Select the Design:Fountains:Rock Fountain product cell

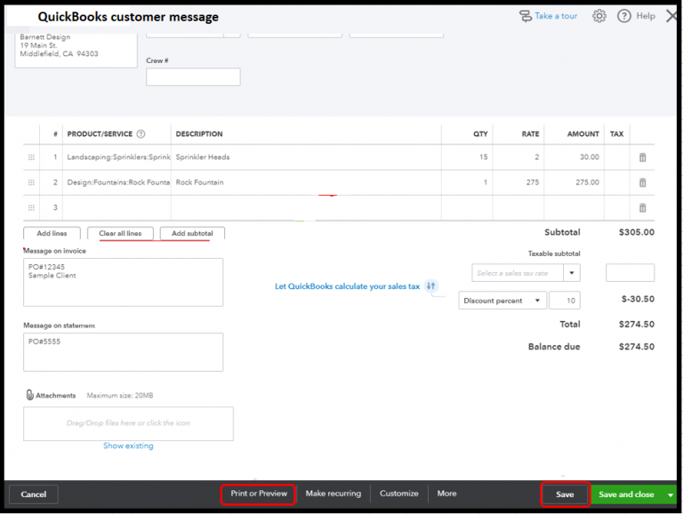click(x=118, y=182)
